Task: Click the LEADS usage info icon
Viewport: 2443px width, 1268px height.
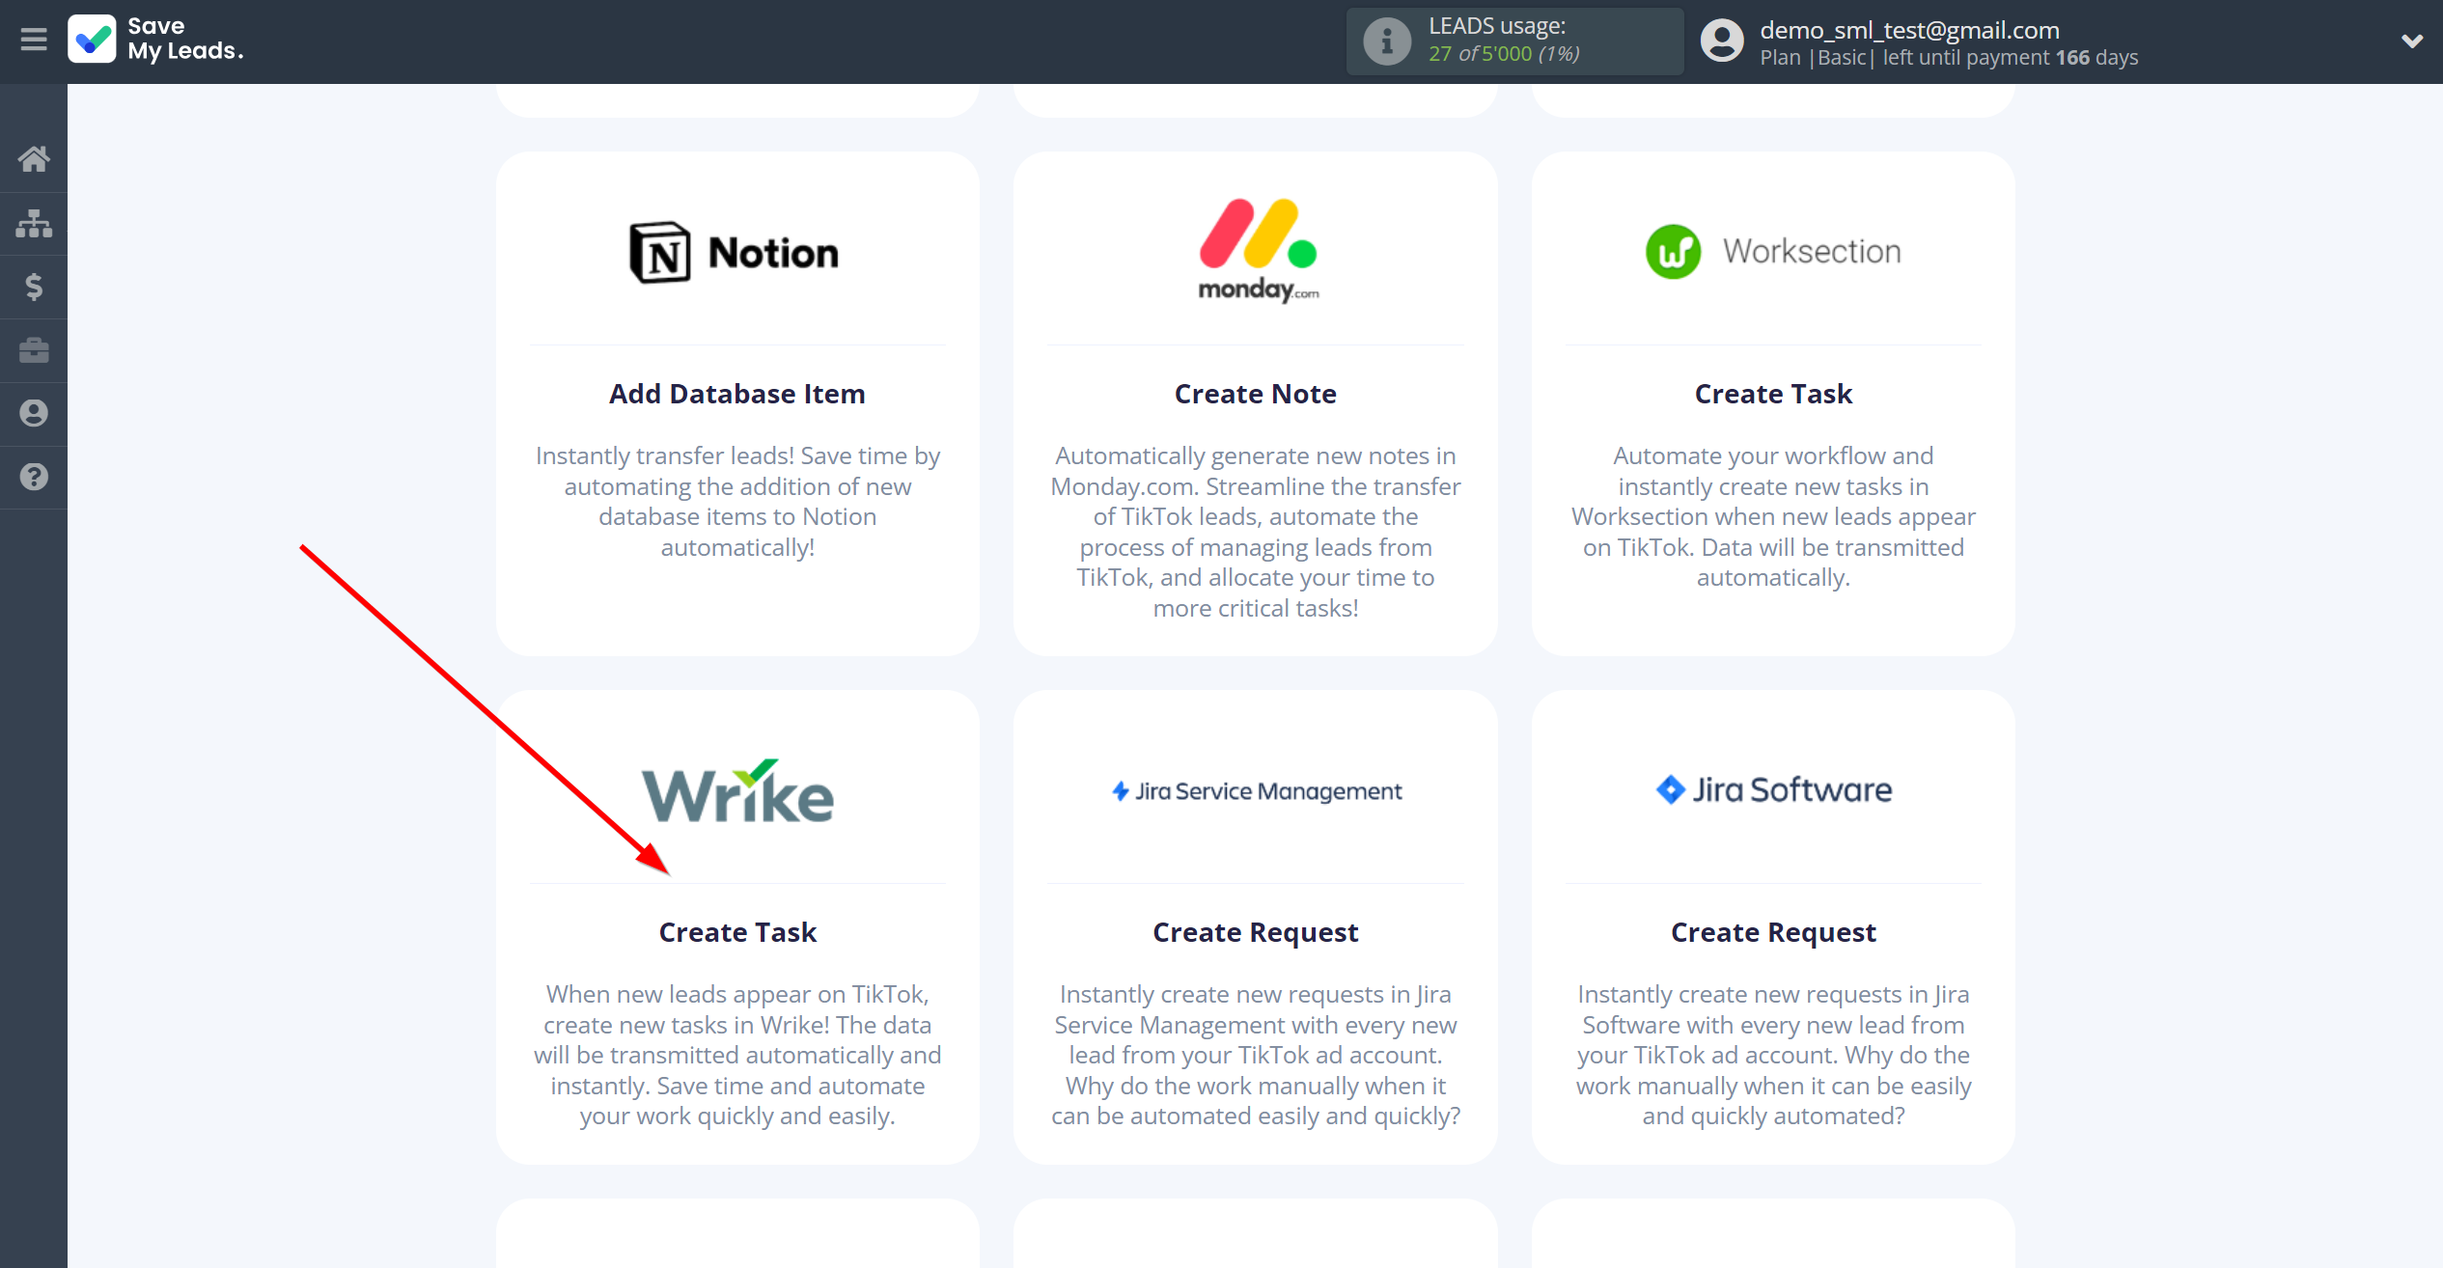Action: [1387, 41]
